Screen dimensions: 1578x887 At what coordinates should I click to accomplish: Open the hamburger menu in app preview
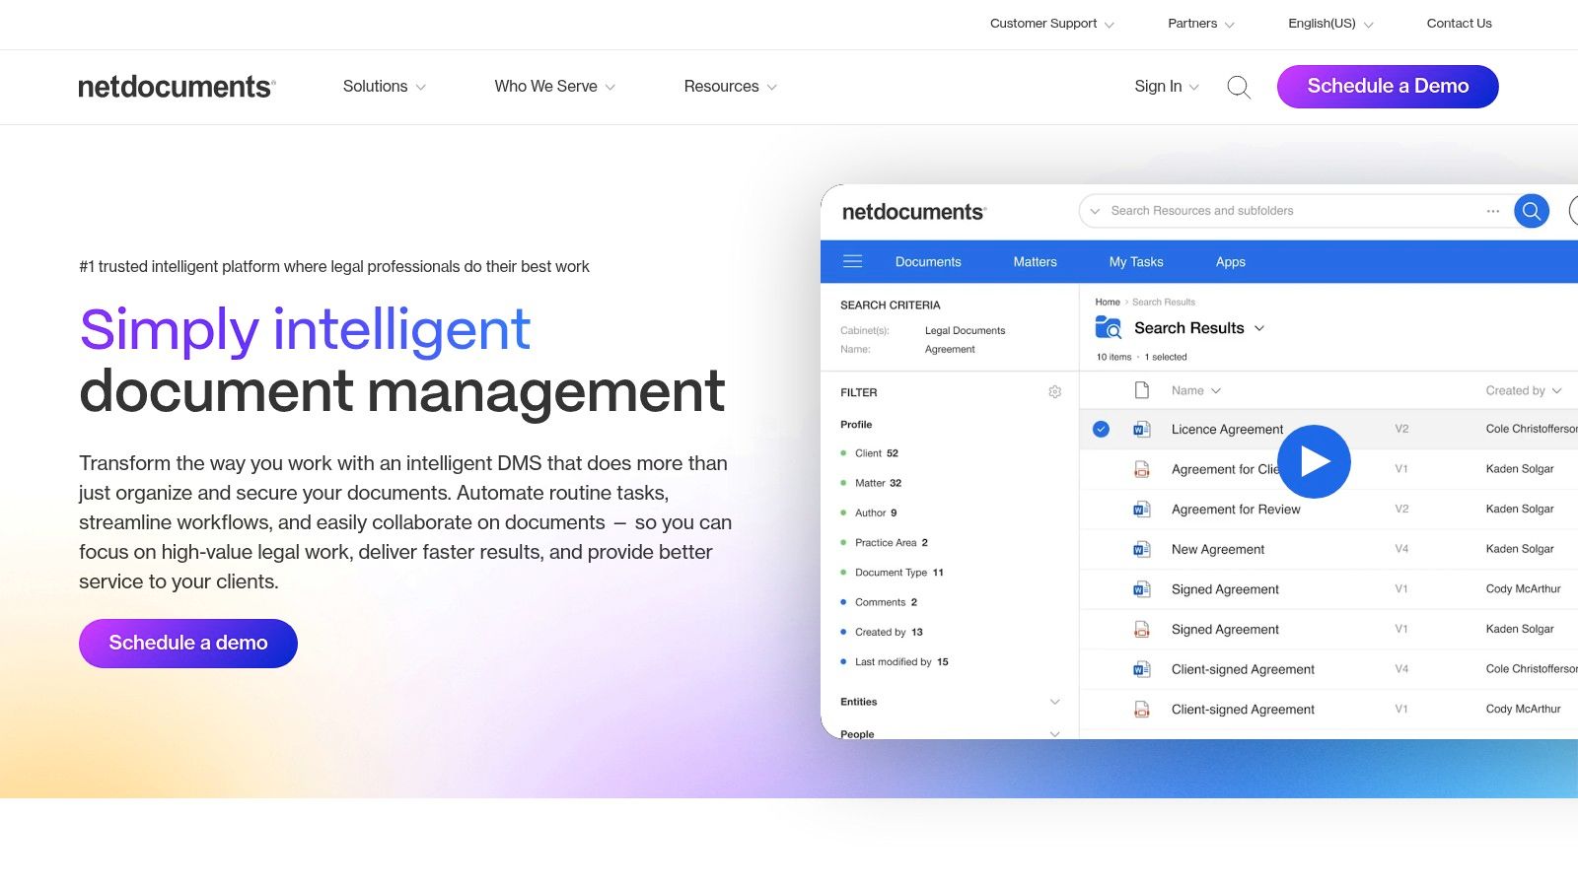[x=853, y=261]
